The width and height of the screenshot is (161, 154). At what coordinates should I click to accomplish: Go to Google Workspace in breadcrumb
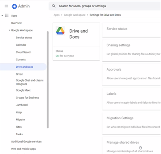75,15
